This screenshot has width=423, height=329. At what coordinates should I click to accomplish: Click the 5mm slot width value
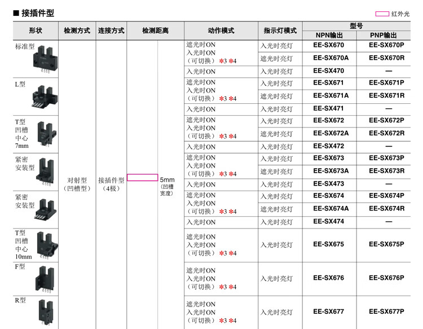pyautogui.click(x=168, y=180)
